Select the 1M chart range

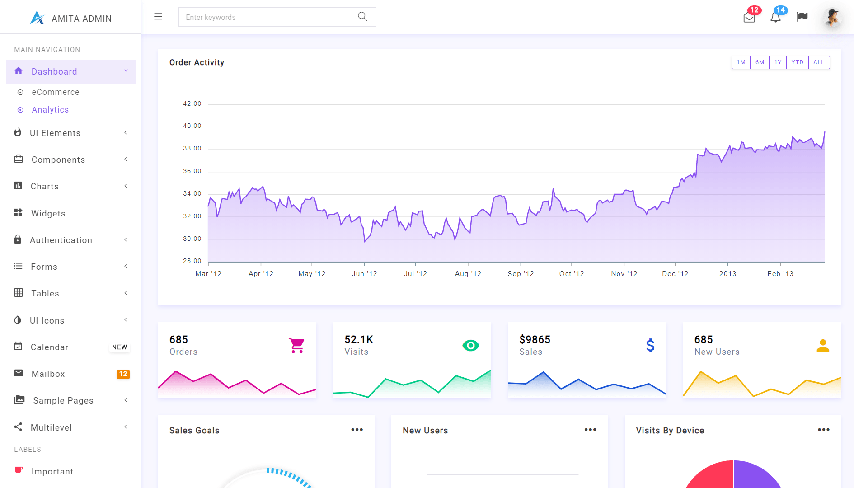pos(741,62)
